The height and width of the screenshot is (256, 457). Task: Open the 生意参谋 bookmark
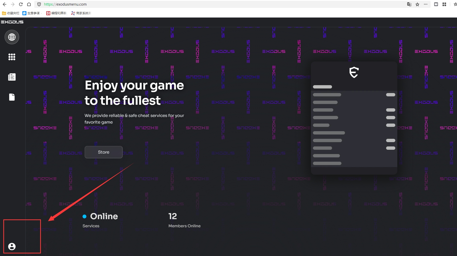(31, 13)
